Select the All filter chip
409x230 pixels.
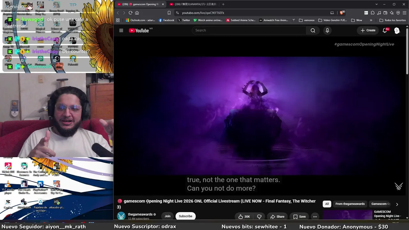pos(327,204)
